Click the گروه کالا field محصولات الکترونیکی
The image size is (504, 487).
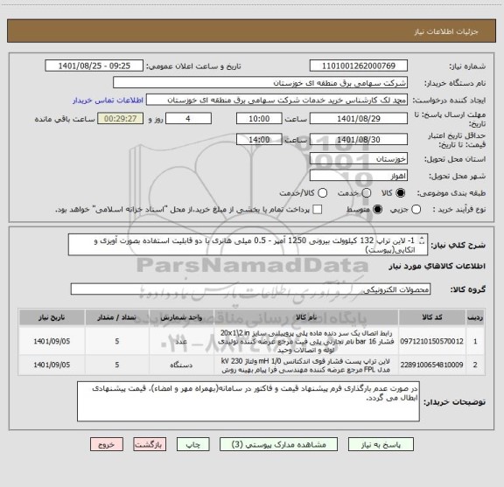pos(250,289)
